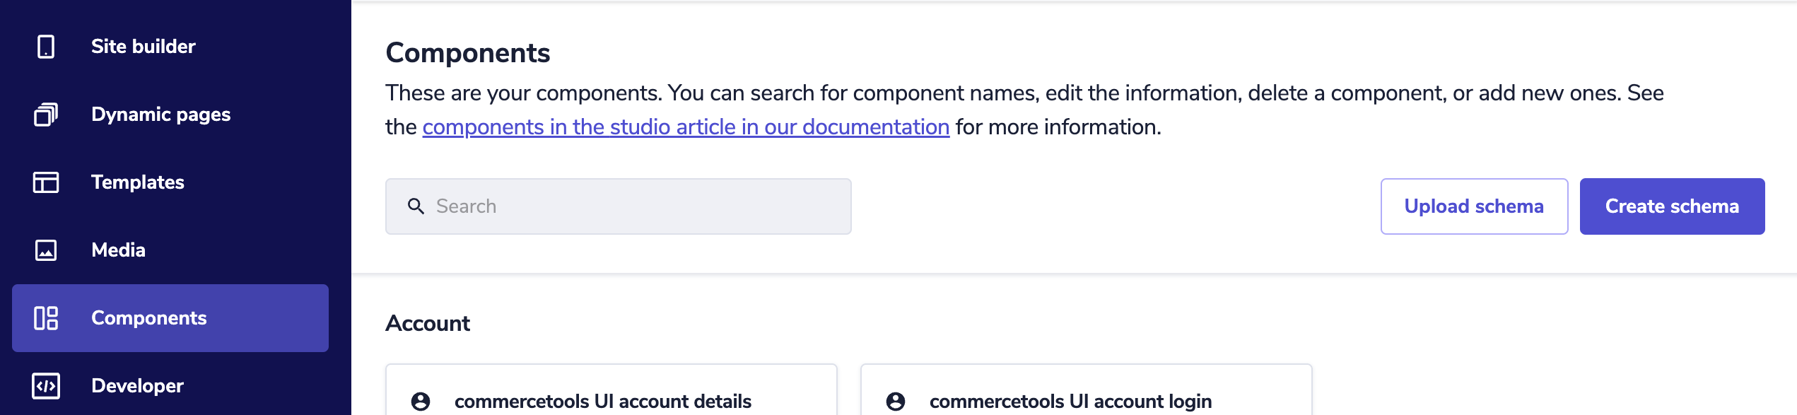The width and height of the screenshot is (1797, 415).
Task: Click the Site builder phone icon
Action: (x=46, y=47)
